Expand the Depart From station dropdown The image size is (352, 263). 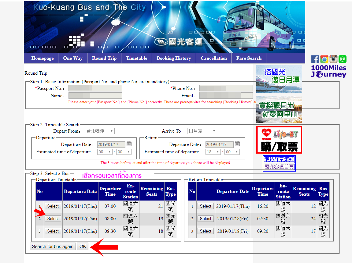click(100, 131)
